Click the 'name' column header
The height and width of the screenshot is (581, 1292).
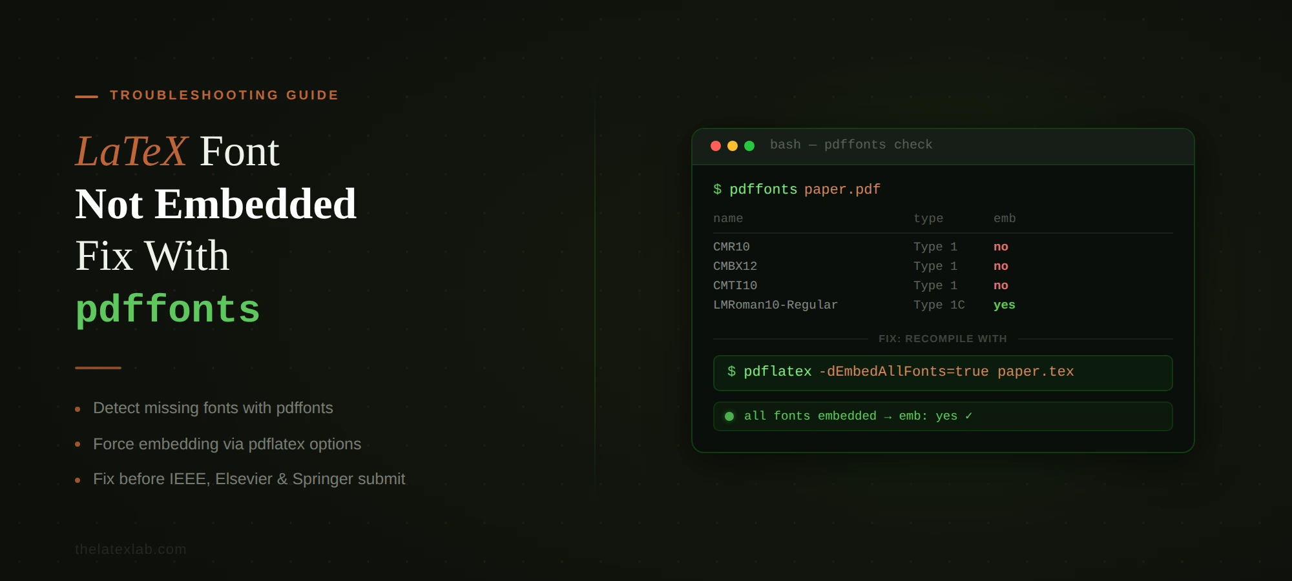point(728,218)
